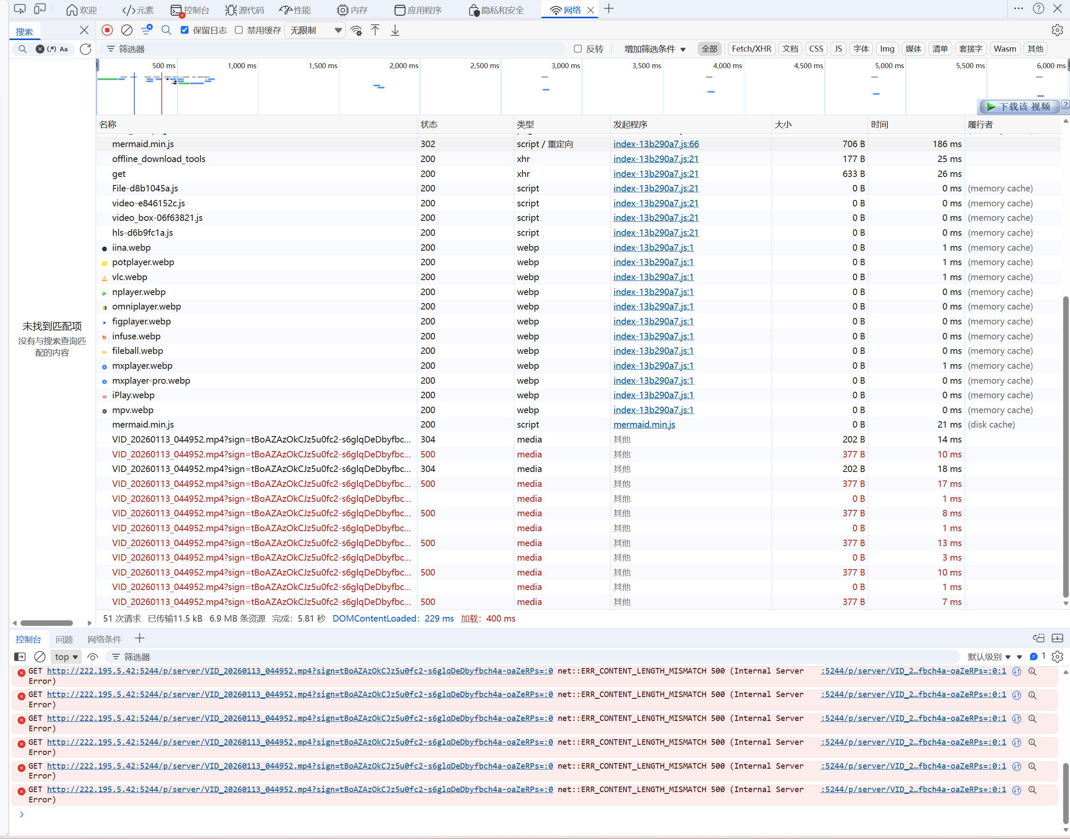Click the stop recording network log icon
This screenshot has width=1070, height=839.
pyautogui.click(x=107, y=30)
